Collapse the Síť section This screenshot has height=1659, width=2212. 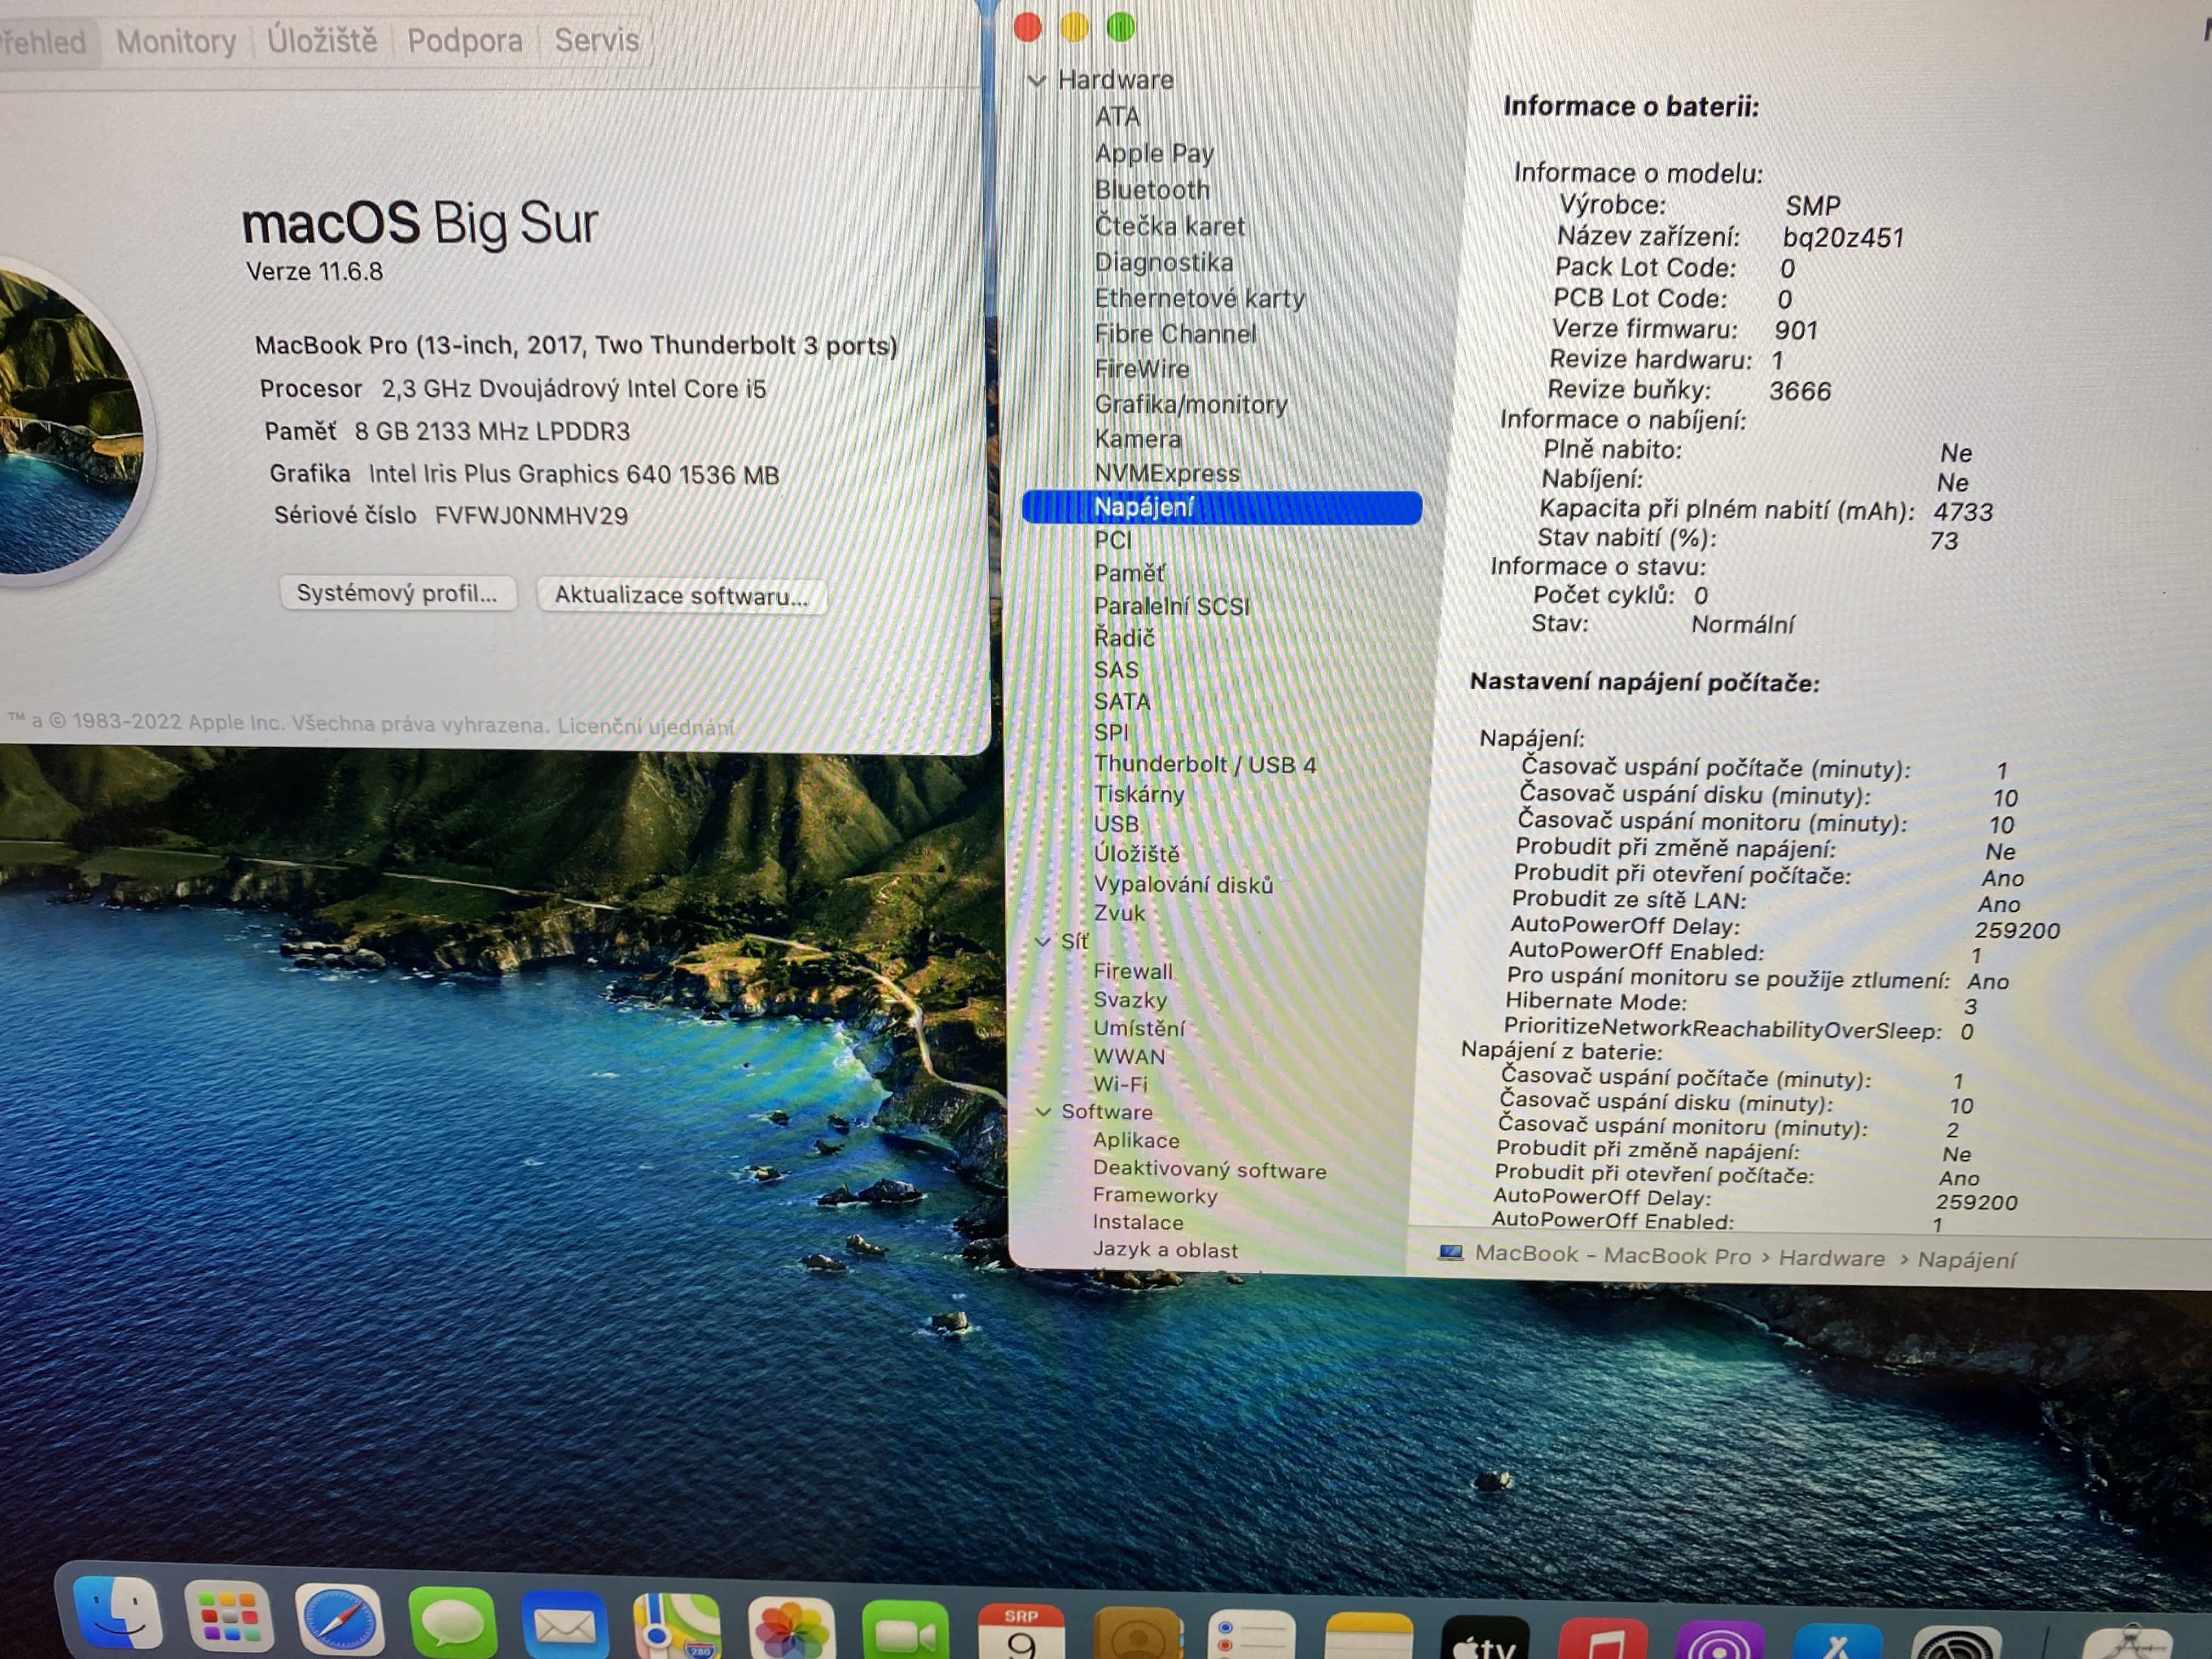pyautogui.click(x=1042, y=942)
